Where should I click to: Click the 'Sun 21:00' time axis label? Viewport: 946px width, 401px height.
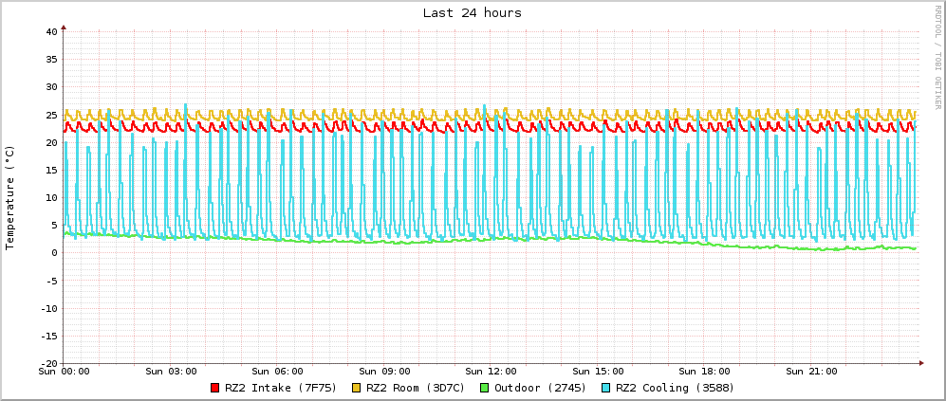(811, 371)
